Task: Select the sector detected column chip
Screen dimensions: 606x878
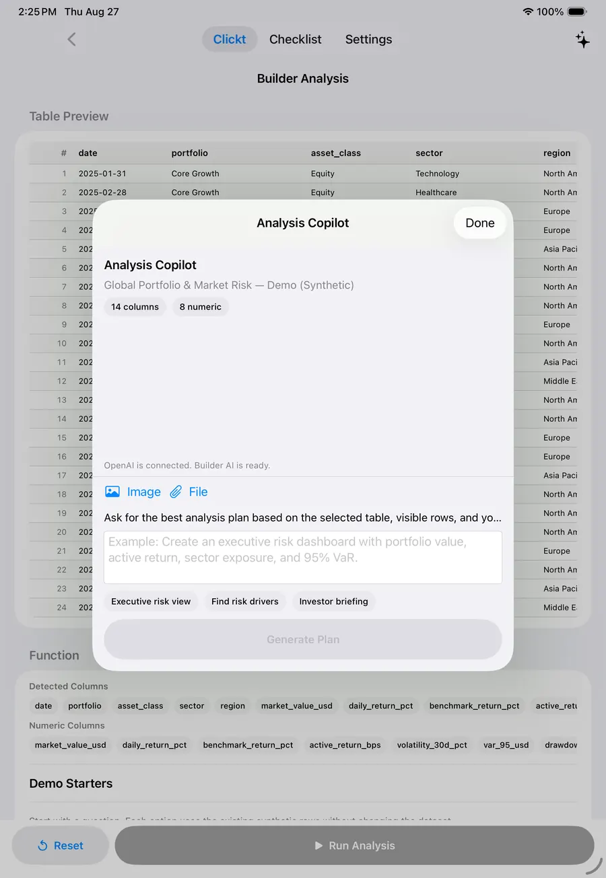Action: [192, 706]
